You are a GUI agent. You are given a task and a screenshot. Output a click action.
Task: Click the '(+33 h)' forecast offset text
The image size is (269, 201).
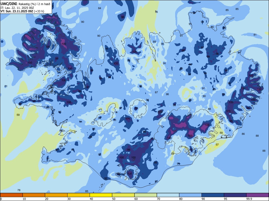tap(39, 11)
